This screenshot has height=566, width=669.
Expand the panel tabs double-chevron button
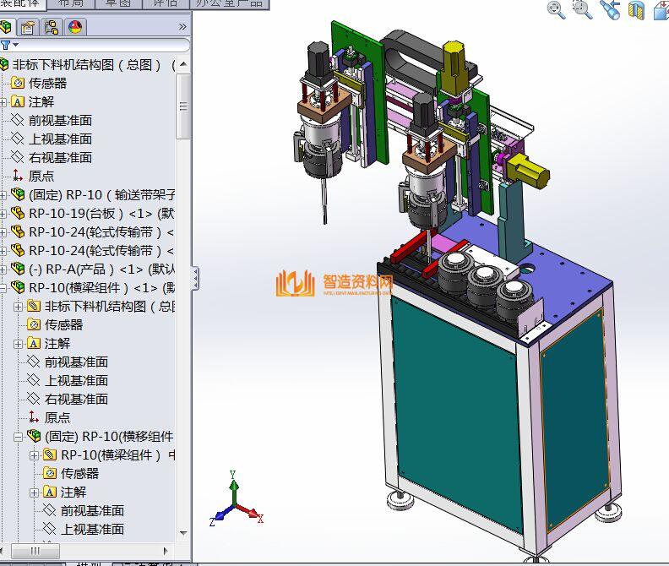[x=182, y=27]
